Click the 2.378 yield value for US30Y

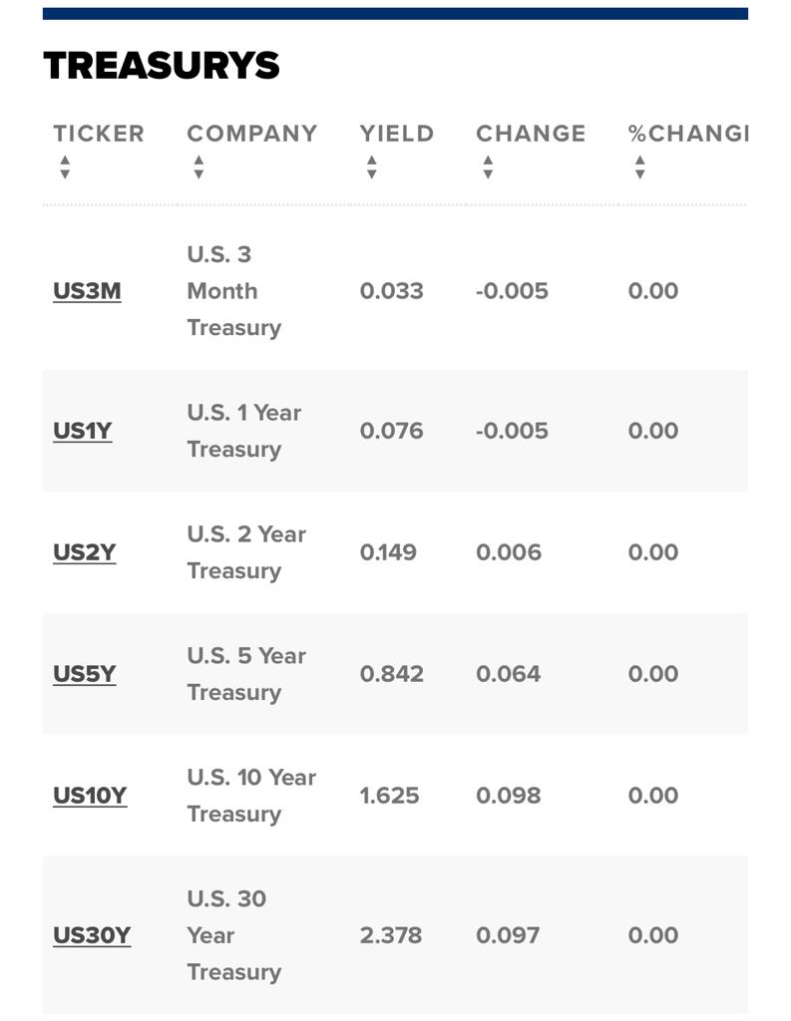pos(391,935)
